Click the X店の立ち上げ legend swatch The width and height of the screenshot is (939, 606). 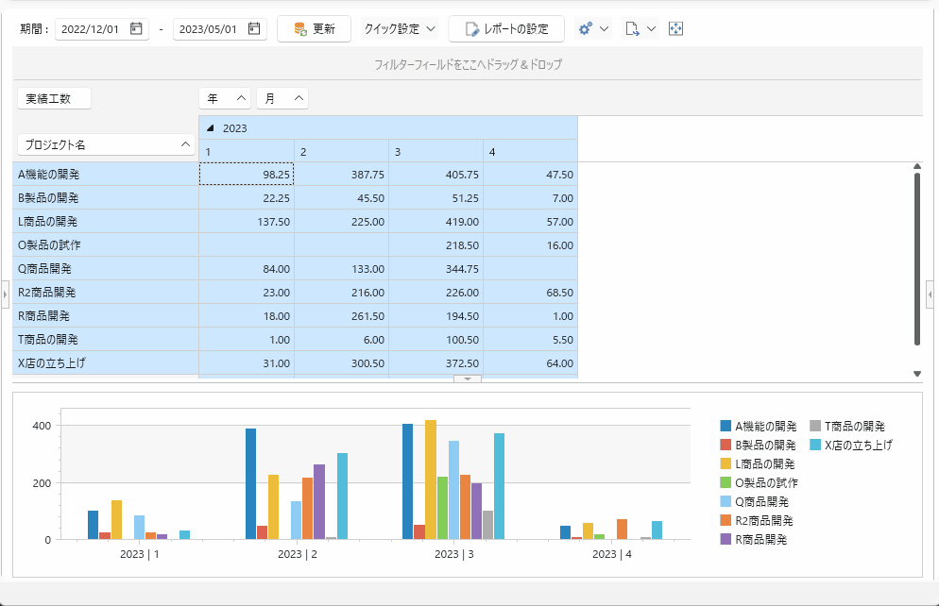tap(815, 445)
